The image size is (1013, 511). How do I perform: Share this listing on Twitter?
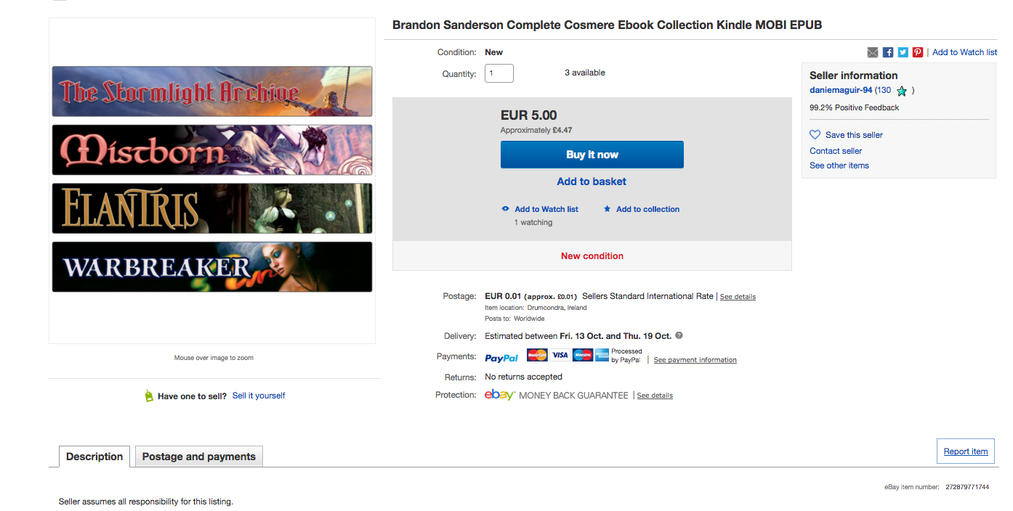(x=903, y=52)
